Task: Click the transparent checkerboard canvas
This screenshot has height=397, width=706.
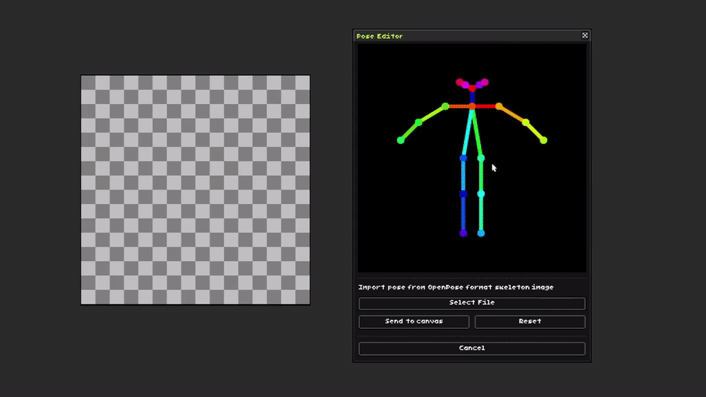Action: click(x=195, y=190)
